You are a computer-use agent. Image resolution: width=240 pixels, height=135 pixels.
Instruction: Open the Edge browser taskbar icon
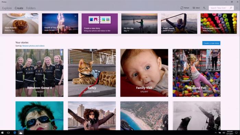point(15,133)
